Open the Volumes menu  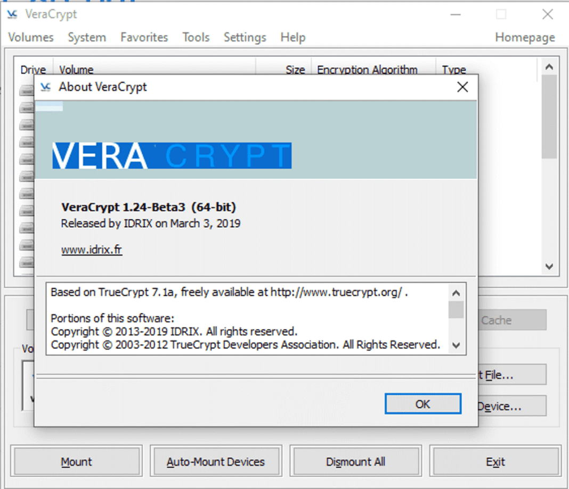pos(31,37)
